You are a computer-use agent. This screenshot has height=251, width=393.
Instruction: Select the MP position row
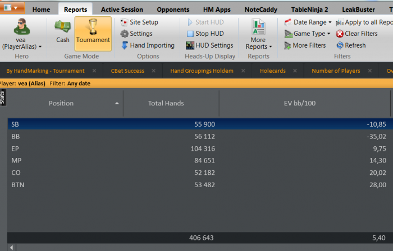pos(200,160)
